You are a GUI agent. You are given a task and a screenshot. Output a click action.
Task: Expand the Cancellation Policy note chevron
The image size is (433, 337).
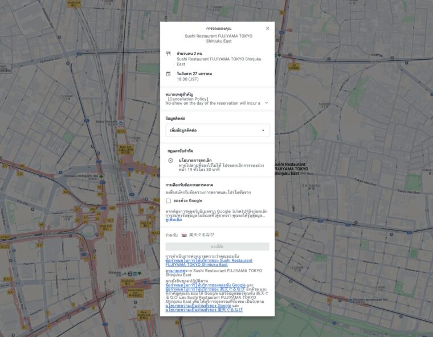[x=266, y=103]
